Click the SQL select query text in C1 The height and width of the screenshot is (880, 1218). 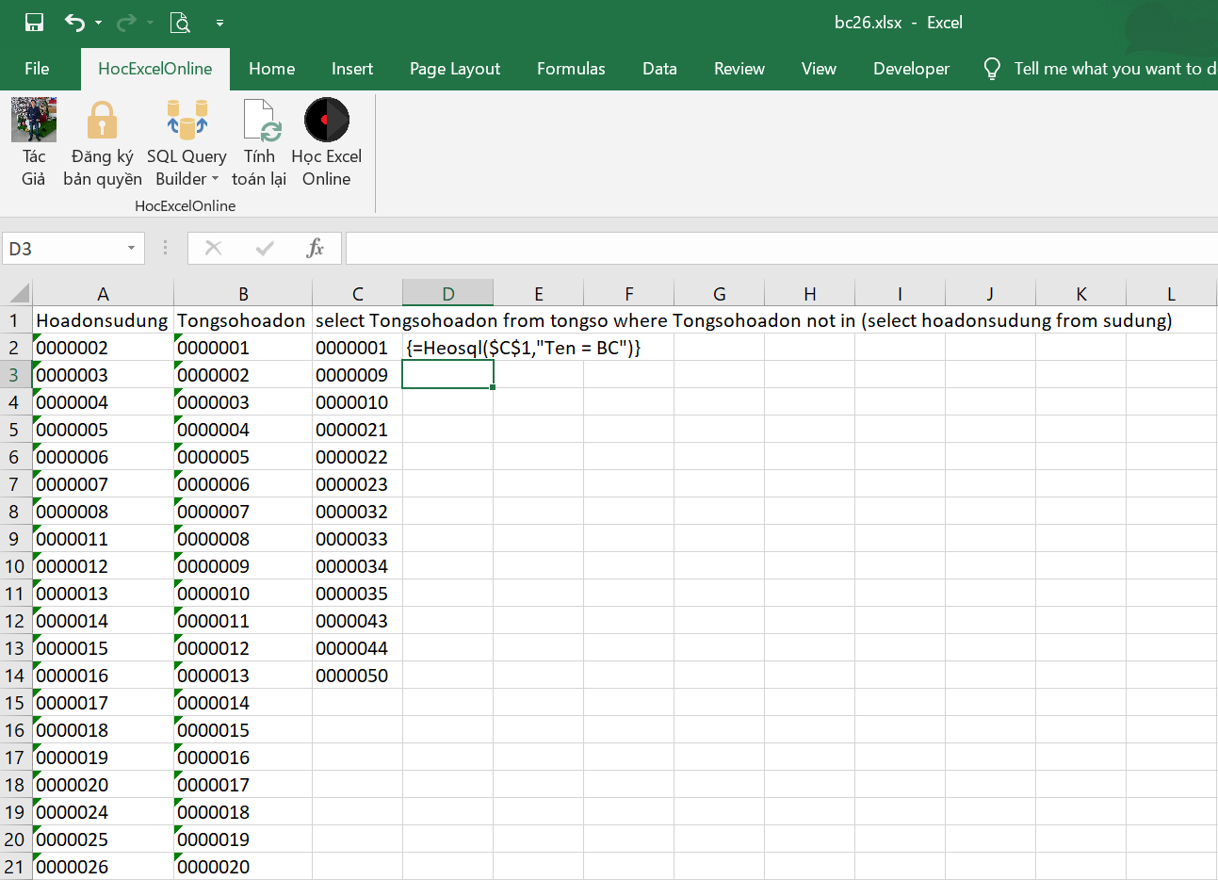coord(744,320)
